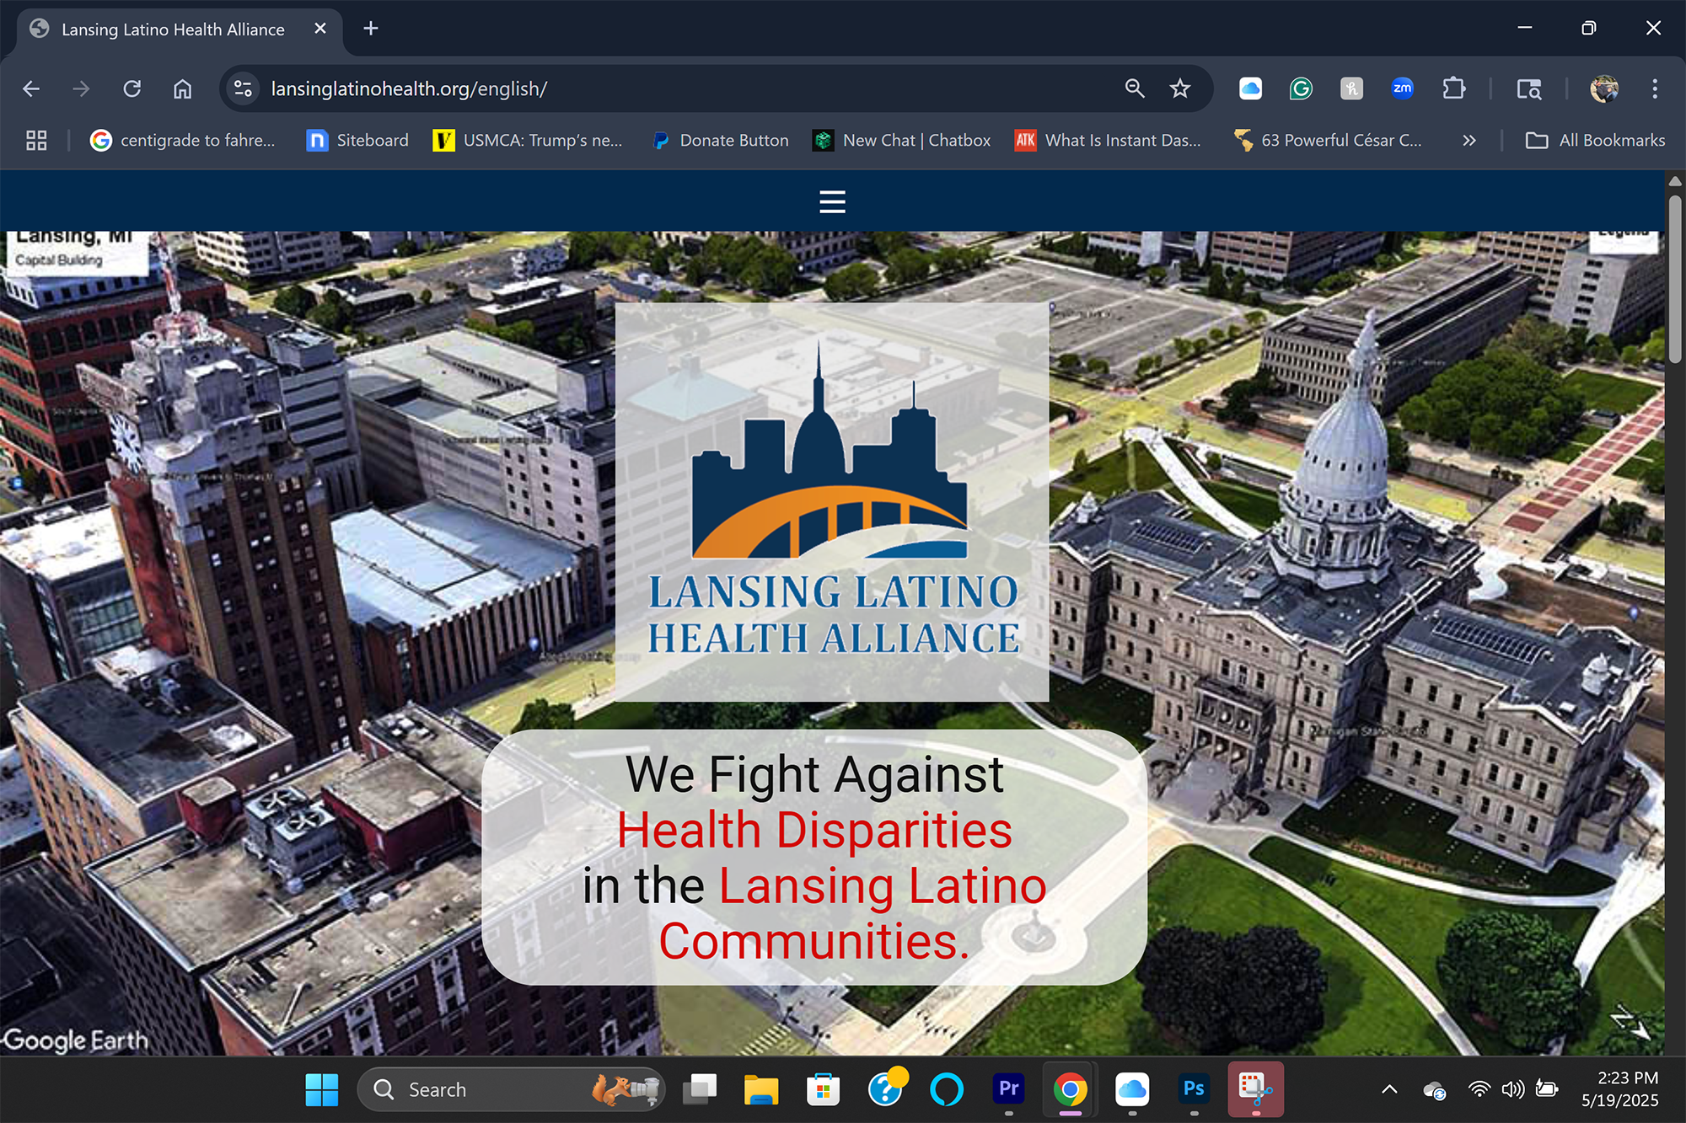The height and width of the screenshot is (1123, 1686).
Task: Click the page vertical scrollbar thumb
Action: [1674, 278]
